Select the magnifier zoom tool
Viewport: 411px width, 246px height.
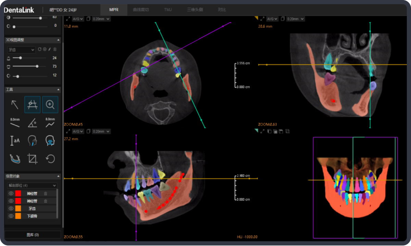(x=50, y=105)
